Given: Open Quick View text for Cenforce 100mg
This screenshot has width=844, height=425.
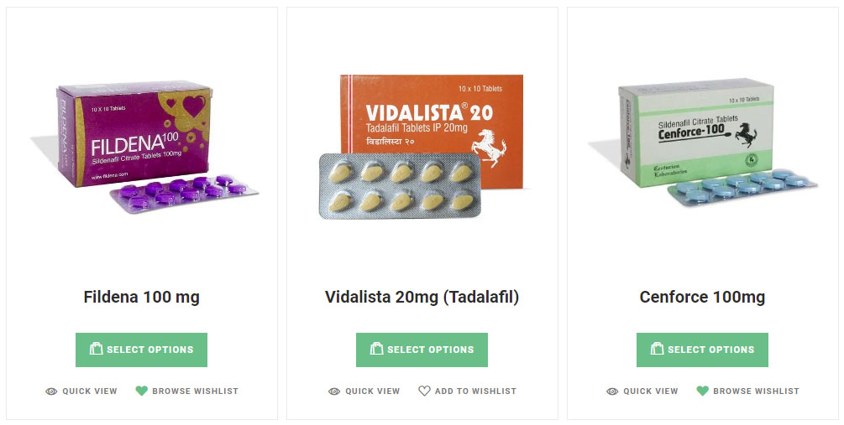Looking at the screenshot, I should coord(650,391).
